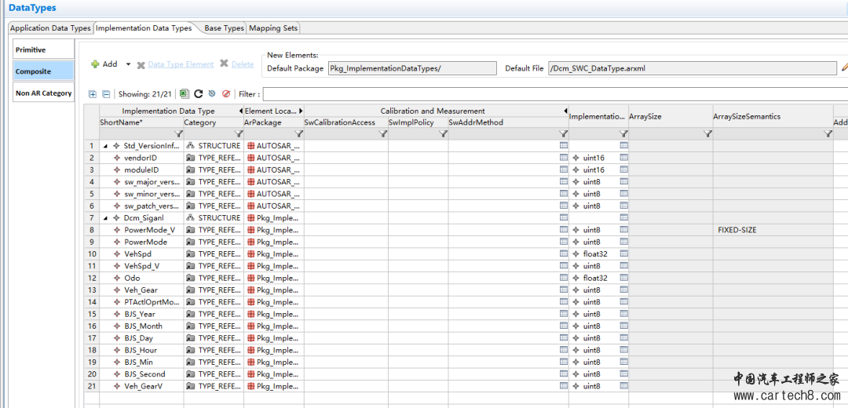Open the ArraySizeSemantics column filter
The image size is (848, 408).
828,133
